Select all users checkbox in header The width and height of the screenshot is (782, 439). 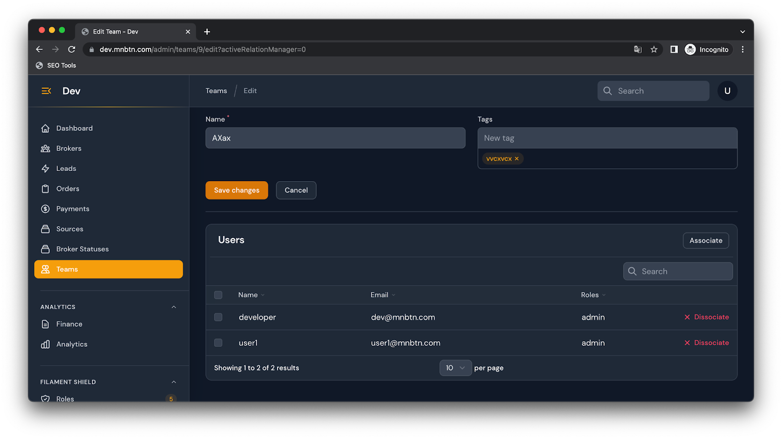[218, 295]
